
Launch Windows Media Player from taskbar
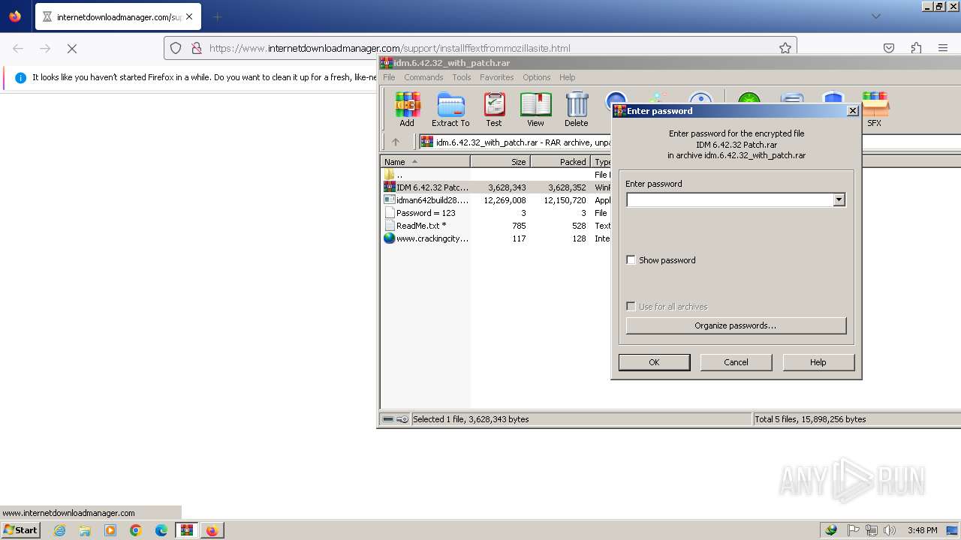click(x=110, y=530)
